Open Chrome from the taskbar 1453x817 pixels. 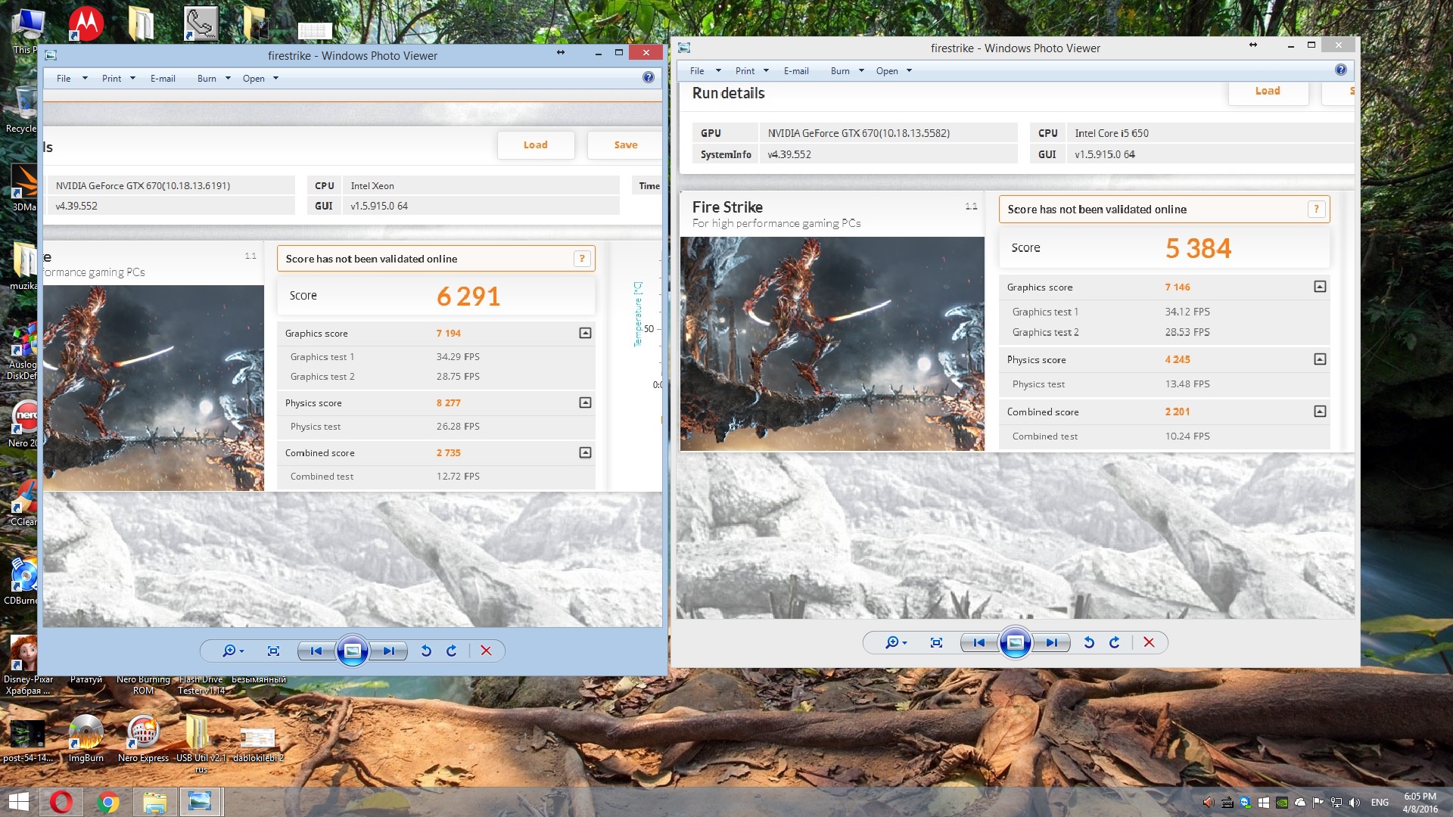click(x=107, y=802)
